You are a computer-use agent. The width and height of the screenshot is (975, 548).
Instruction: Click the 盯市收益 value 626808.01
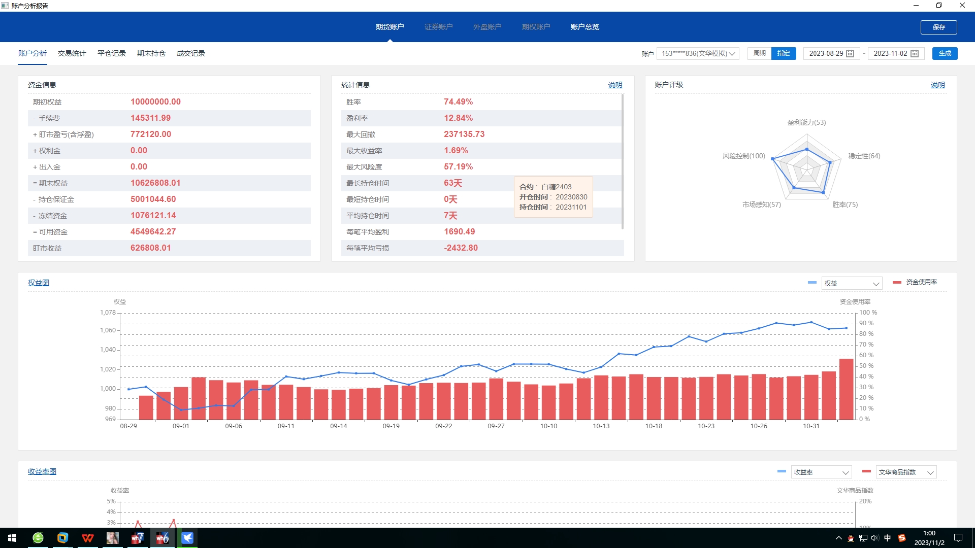pos(150,248)
